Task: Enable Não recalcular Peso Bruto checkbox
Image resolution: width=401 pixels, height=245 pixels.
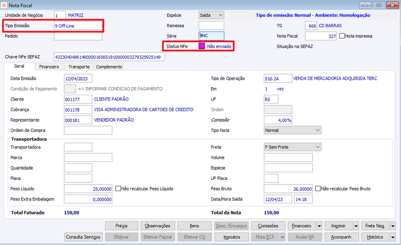Action: 318,188
